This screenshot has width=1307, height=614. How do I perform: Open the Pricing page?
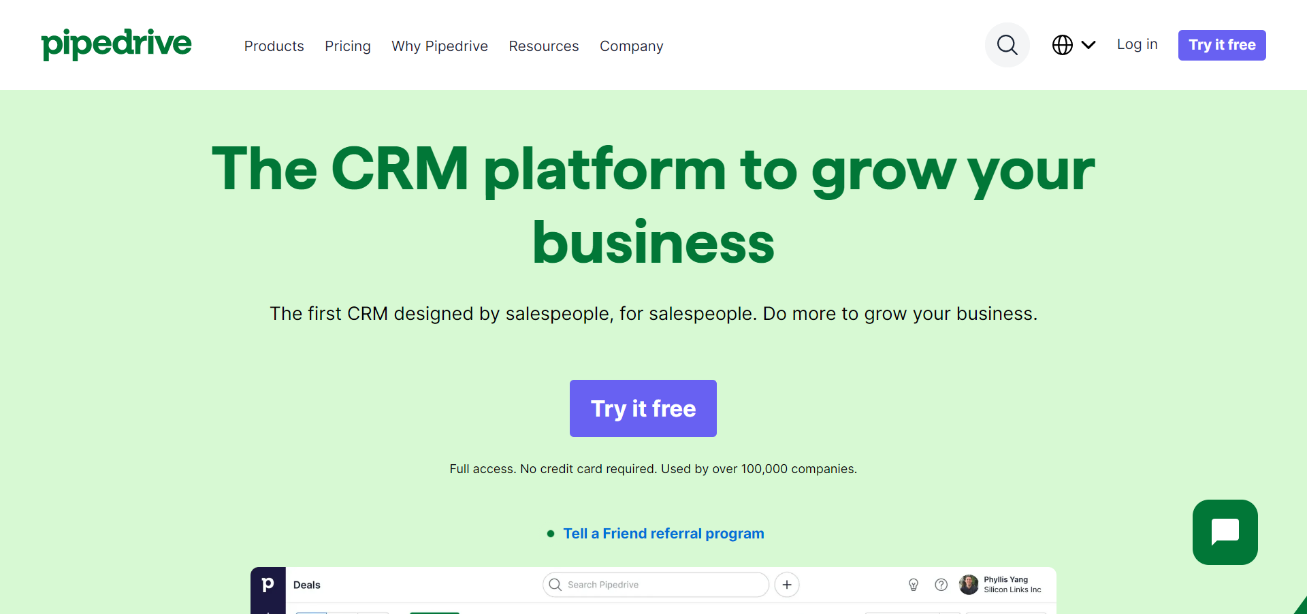(347, 46)
